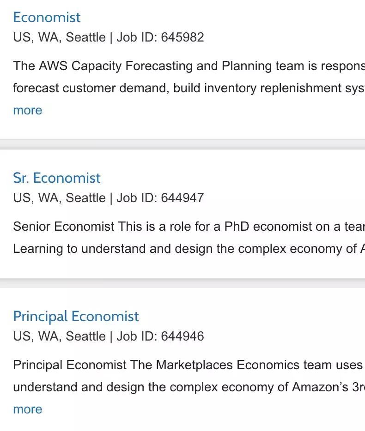Click the "forecast customer demand" text line
Viewport: 365px width, 431px height.
189,88
